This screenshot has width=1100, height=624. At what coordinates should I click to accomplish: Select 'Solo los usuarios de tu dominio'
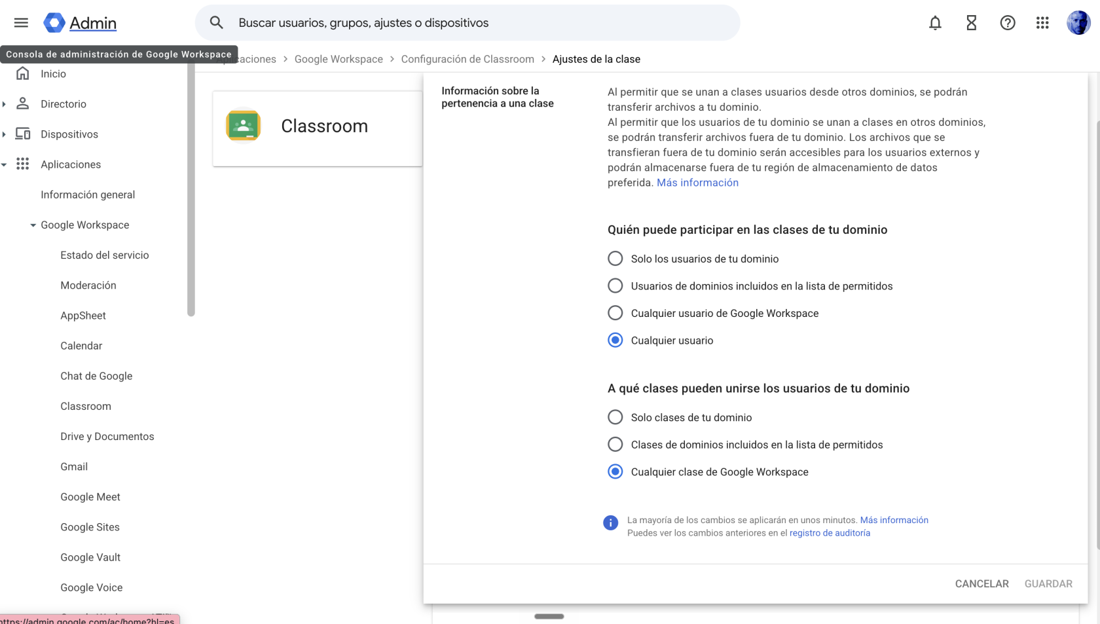[693, 259]
